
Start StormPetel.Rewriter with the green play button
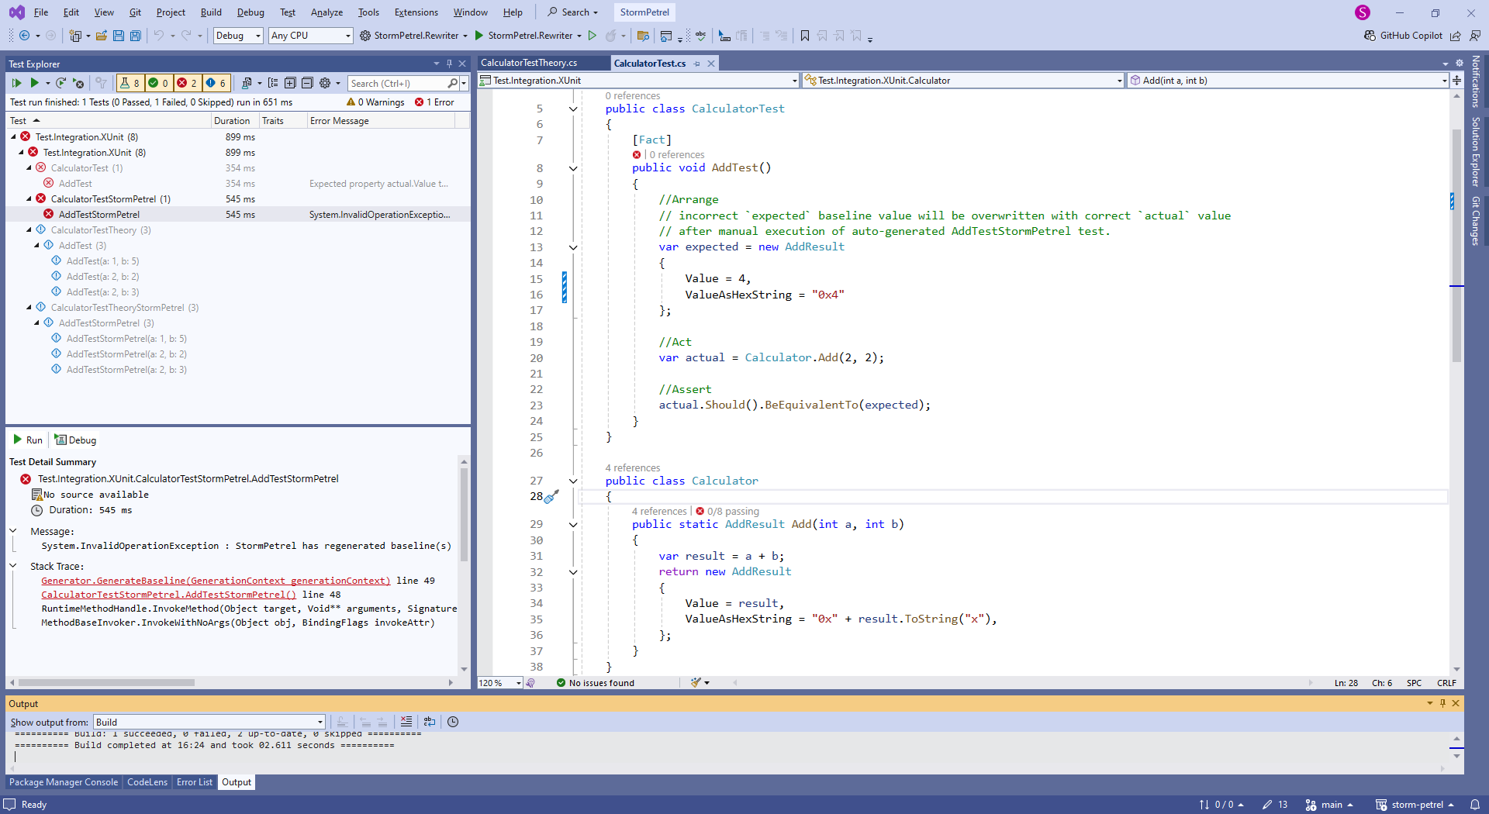point(479,36)
